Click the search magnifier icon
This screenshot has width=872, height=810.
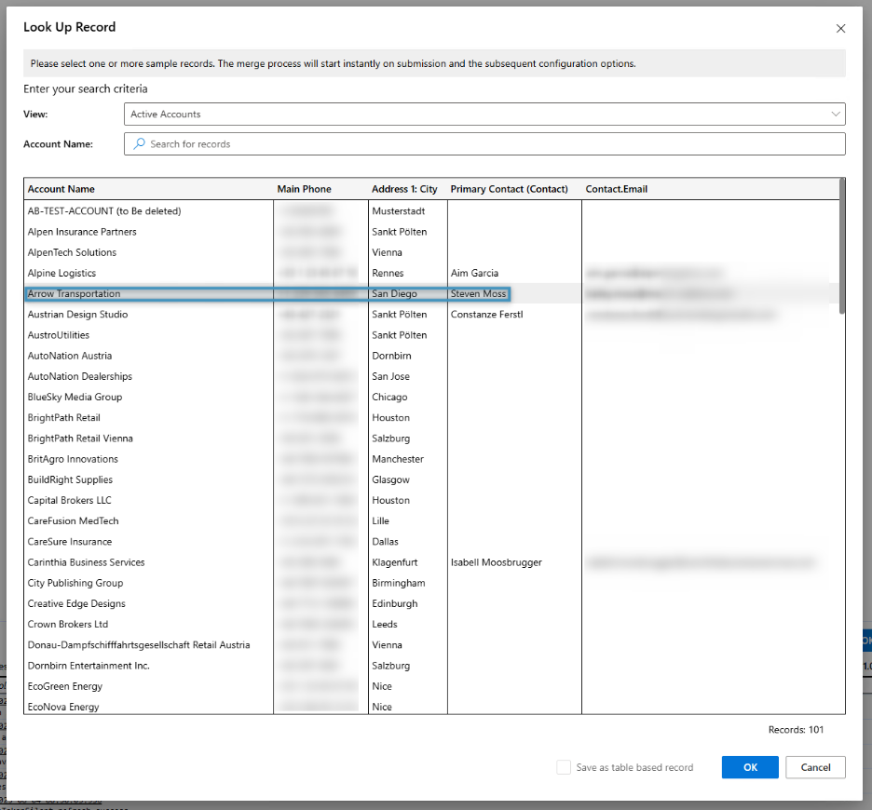coord(140,144)
